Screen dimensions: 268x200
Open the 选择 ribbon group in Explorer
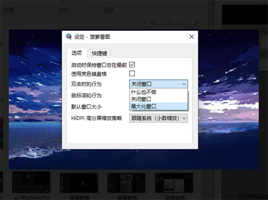(x=109, y=10)
